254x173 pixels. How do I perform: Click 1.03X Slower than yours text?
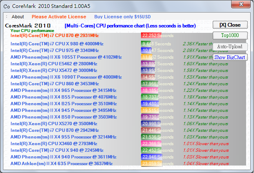(206, 157)
